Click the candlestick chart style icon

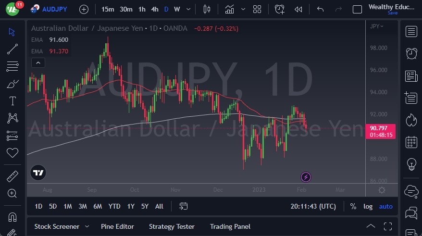[x=207, y=9]
